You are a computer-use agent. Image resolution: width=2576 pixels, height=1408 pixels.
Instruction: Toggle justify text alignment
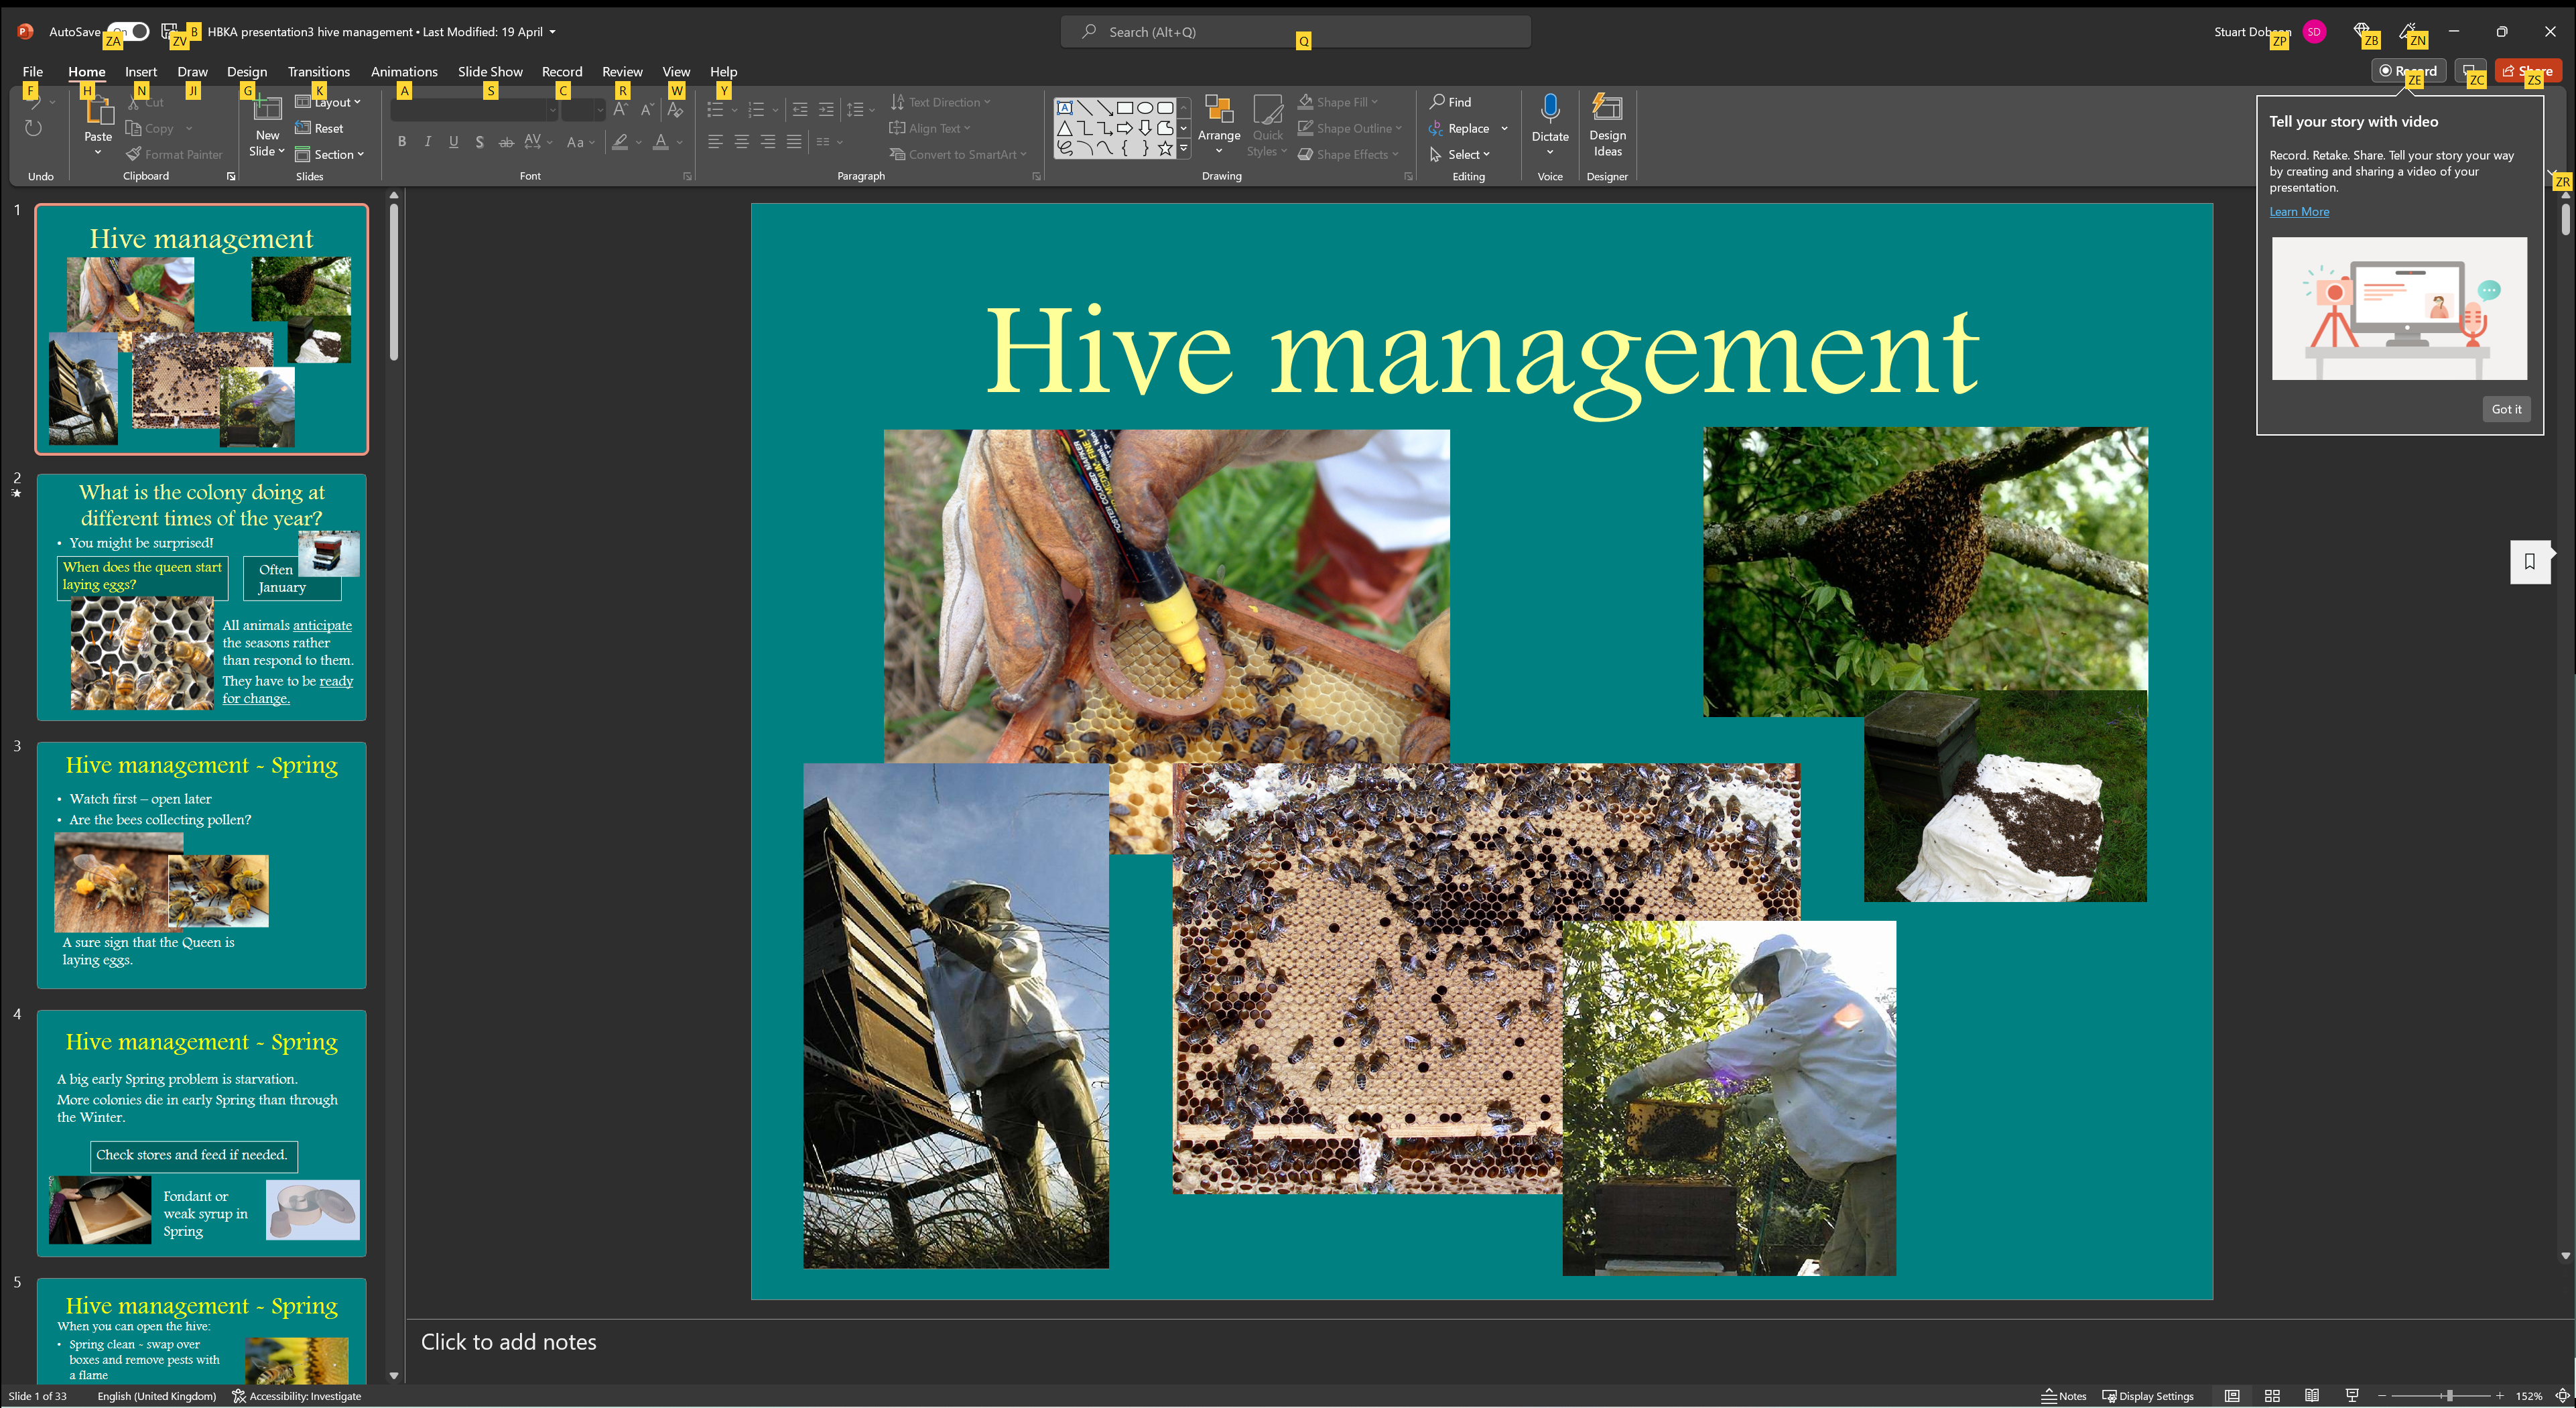(x=794, y=142)
